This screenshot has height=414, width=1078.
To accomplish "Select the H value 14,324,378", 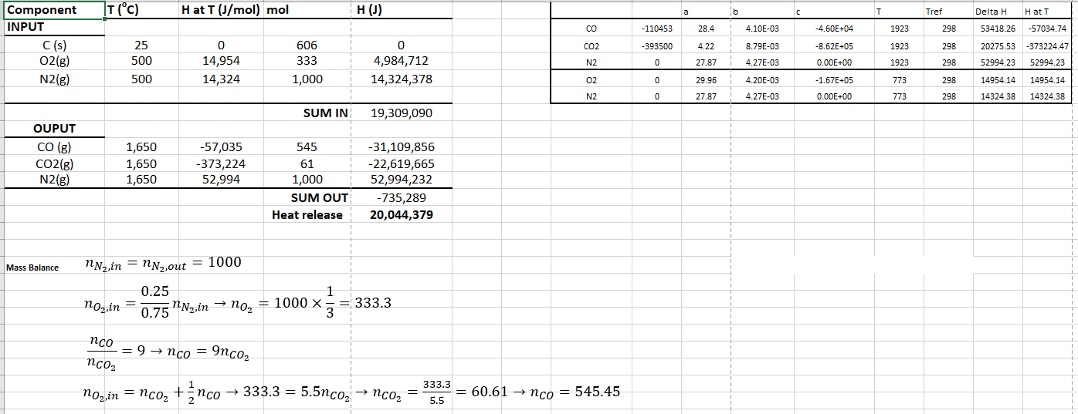I will click(x=402, y=79).
